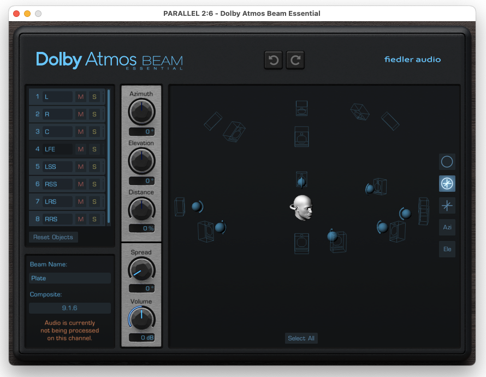Screen dimensions: 486x377
Task: Mute the LRS channel
Action: (81, 202)
